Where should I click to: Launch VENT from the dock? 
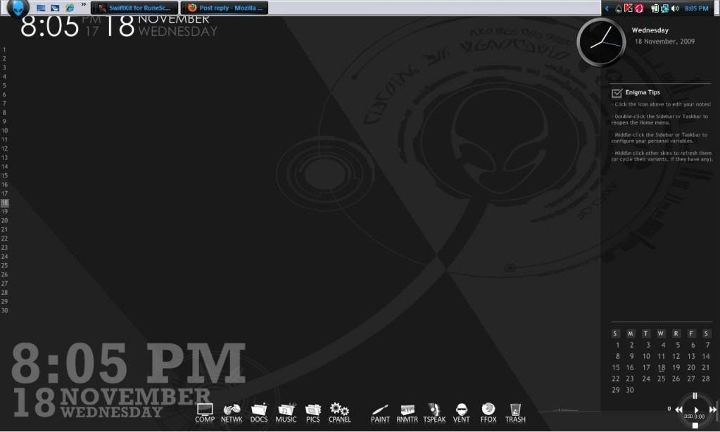(x=462, y=412)
